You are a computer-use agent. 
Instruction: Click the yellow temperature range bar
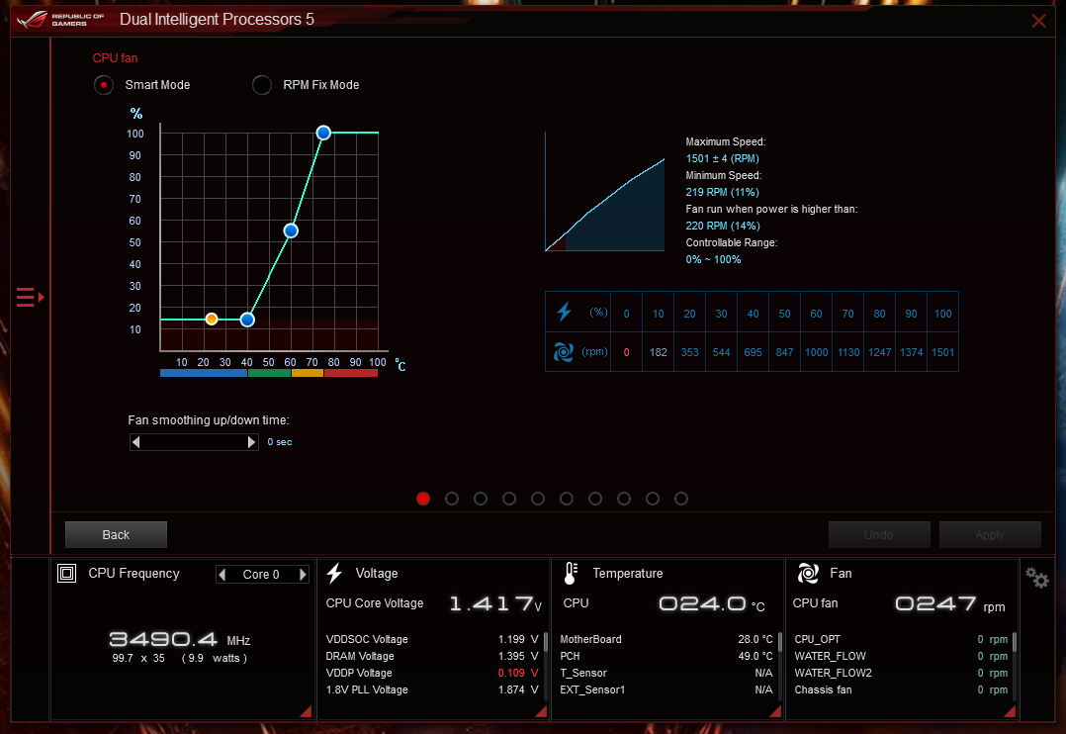[308, 373]
